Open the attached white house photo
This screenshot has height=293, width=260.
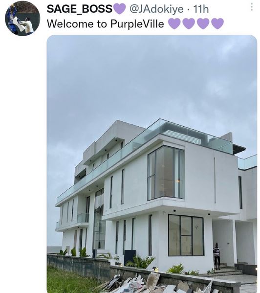click(152, 164)
